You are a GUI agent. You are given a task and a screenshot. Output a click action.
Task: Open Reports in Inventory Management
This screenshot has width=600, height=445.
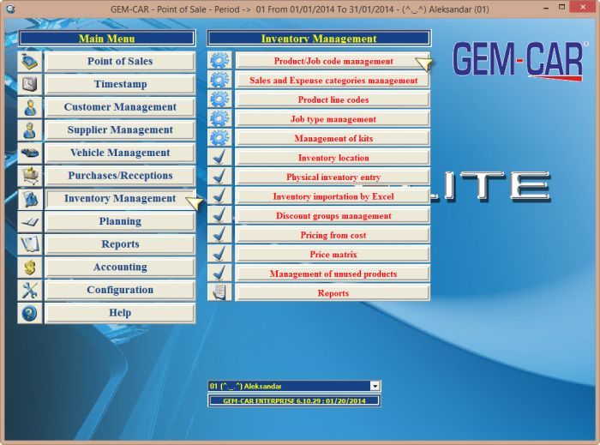tap(333, 292)
